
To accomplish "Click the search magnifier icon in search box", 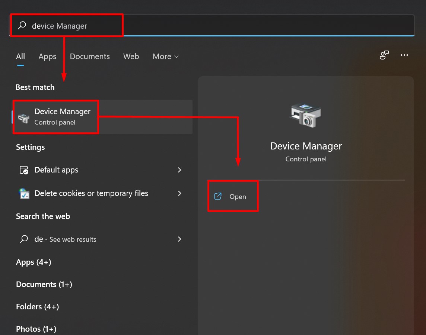I will [22, 26].
